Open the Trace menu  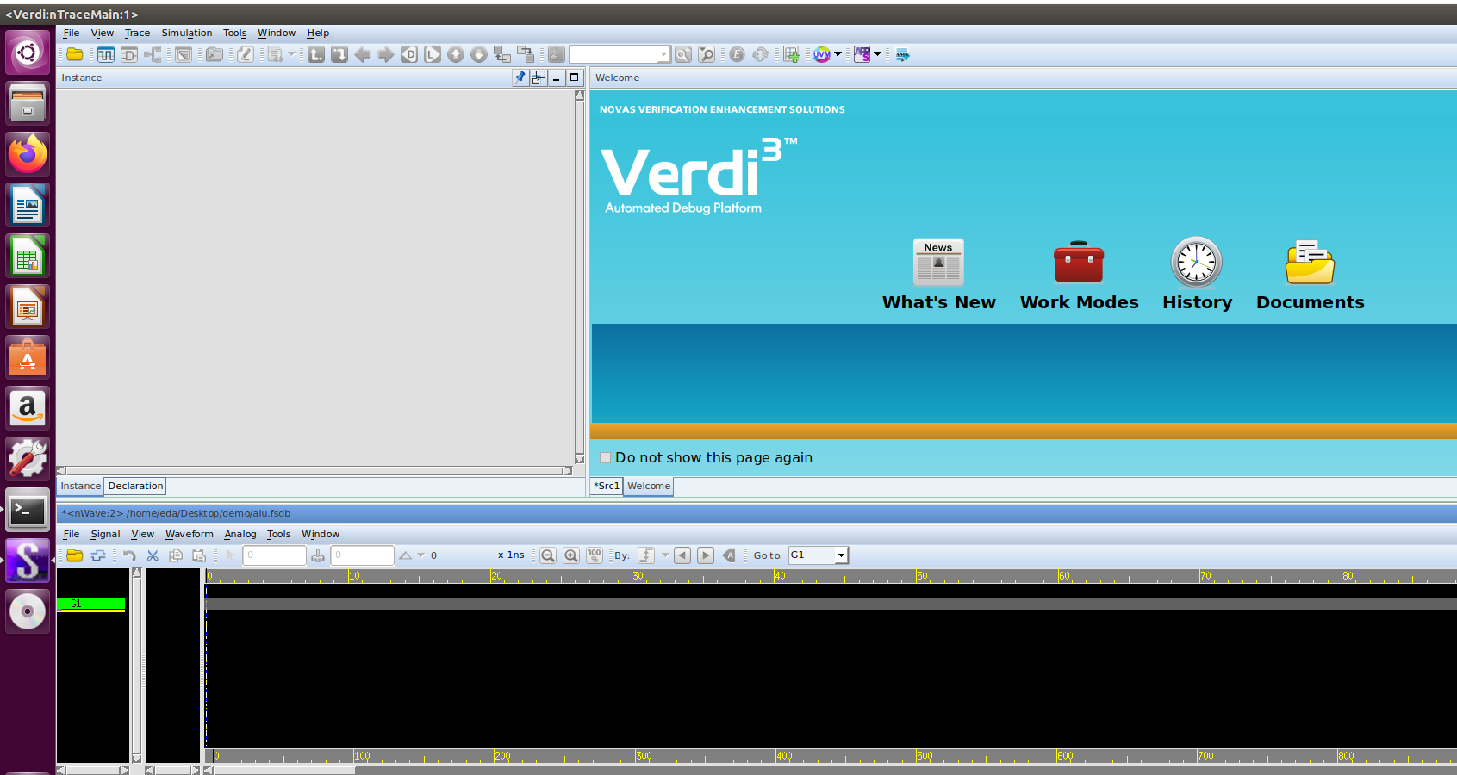click(137, 33)
